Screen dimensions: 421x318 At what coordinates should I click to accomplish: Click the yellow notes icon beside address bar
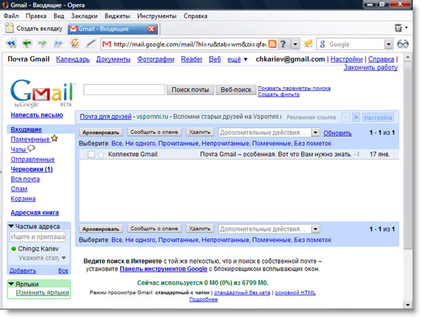coord(308,43)
